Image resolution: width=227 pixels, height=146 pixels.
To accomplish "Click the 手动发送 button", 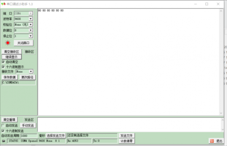I will point(28,125).
